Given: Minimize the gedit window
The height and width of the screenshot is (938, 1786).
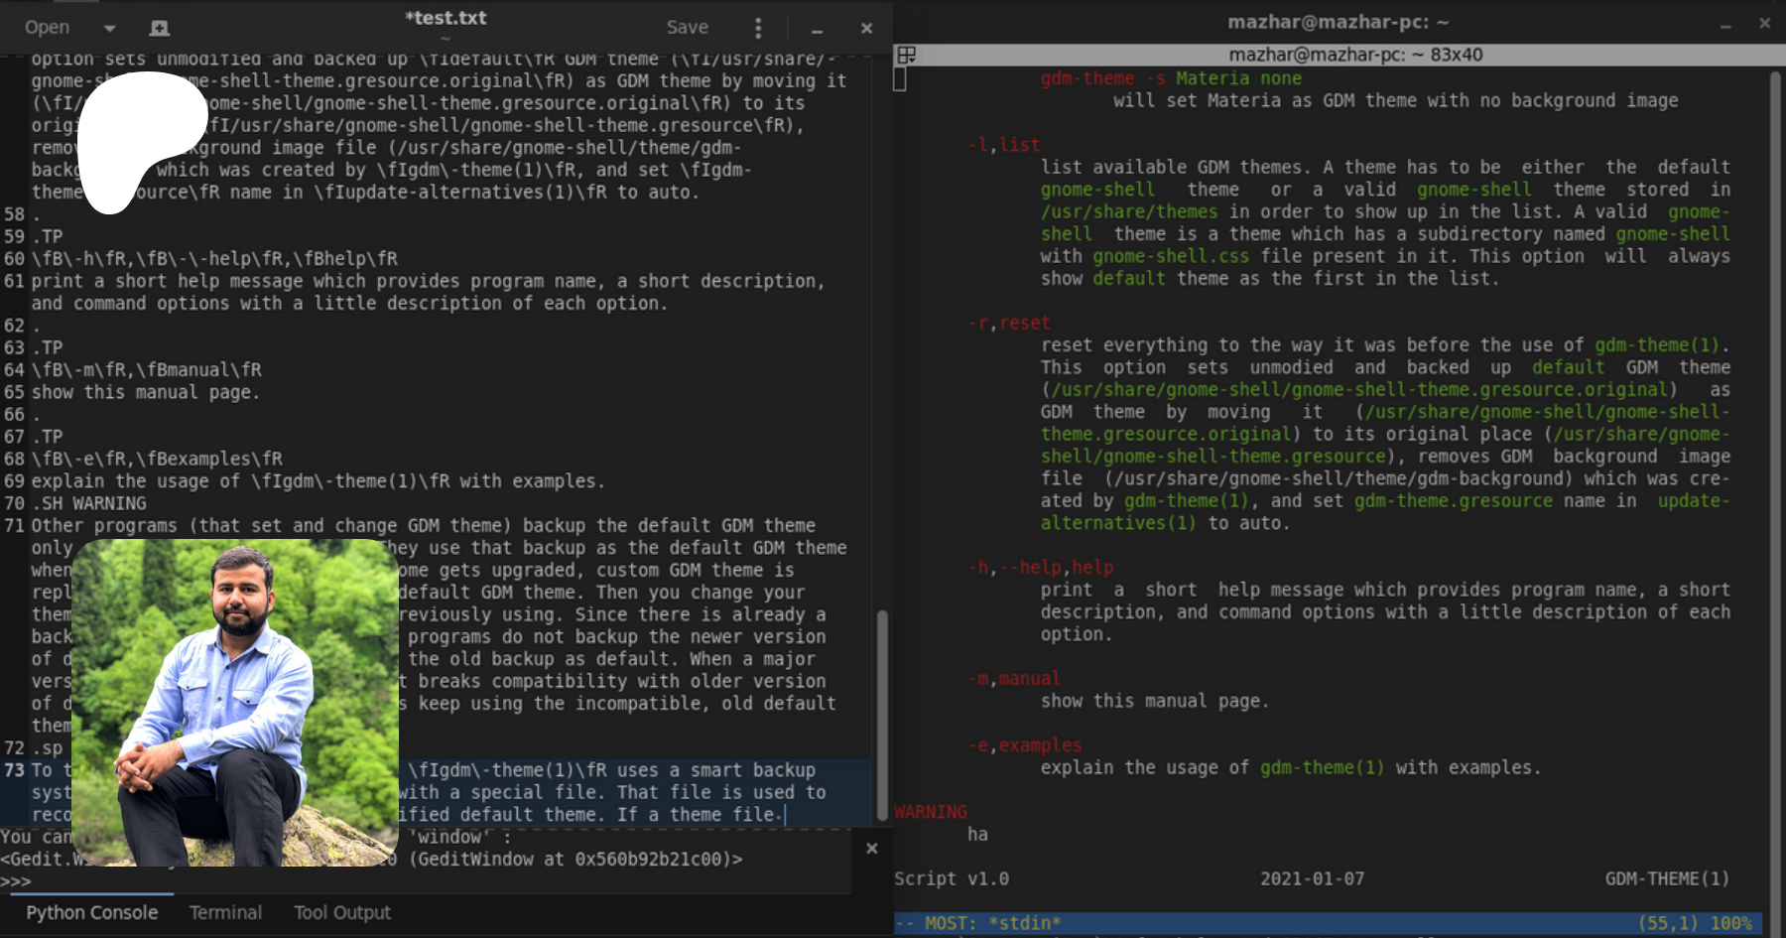Looking at the screenshot, I should click(817, 29).
